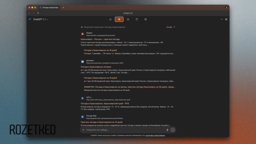Open 'Погода в Красноярске сегодня' gismeteo link
The width and height of the screenshot is (256, 144).
(96, 67)
